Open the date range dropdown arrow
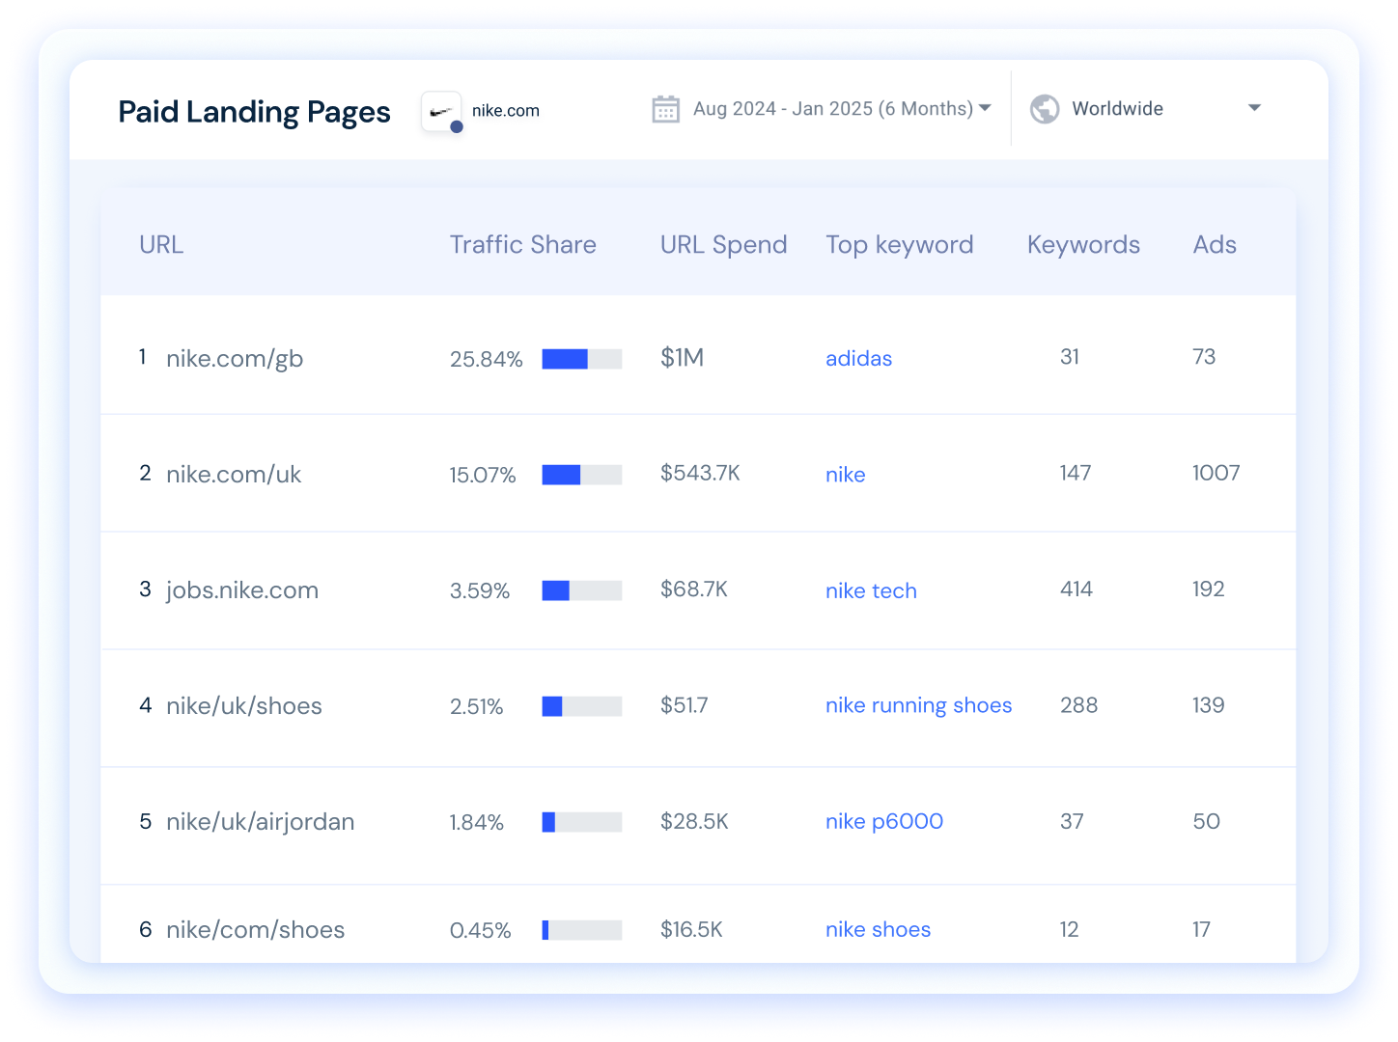 pyautogui.click(x=985, y=108)
